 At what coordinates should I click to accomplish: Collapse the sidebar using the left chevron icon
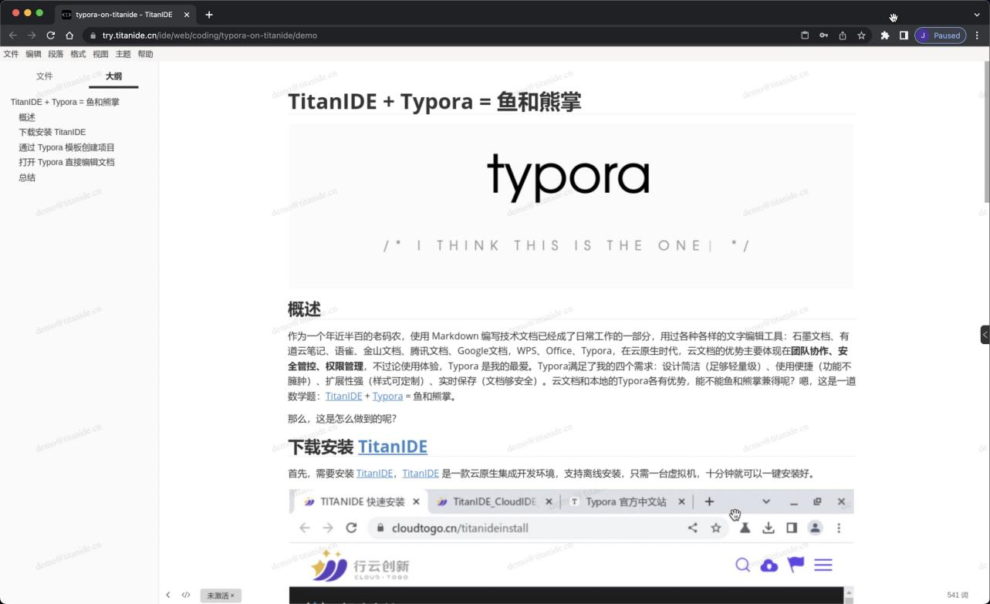[x=168, y=595]
